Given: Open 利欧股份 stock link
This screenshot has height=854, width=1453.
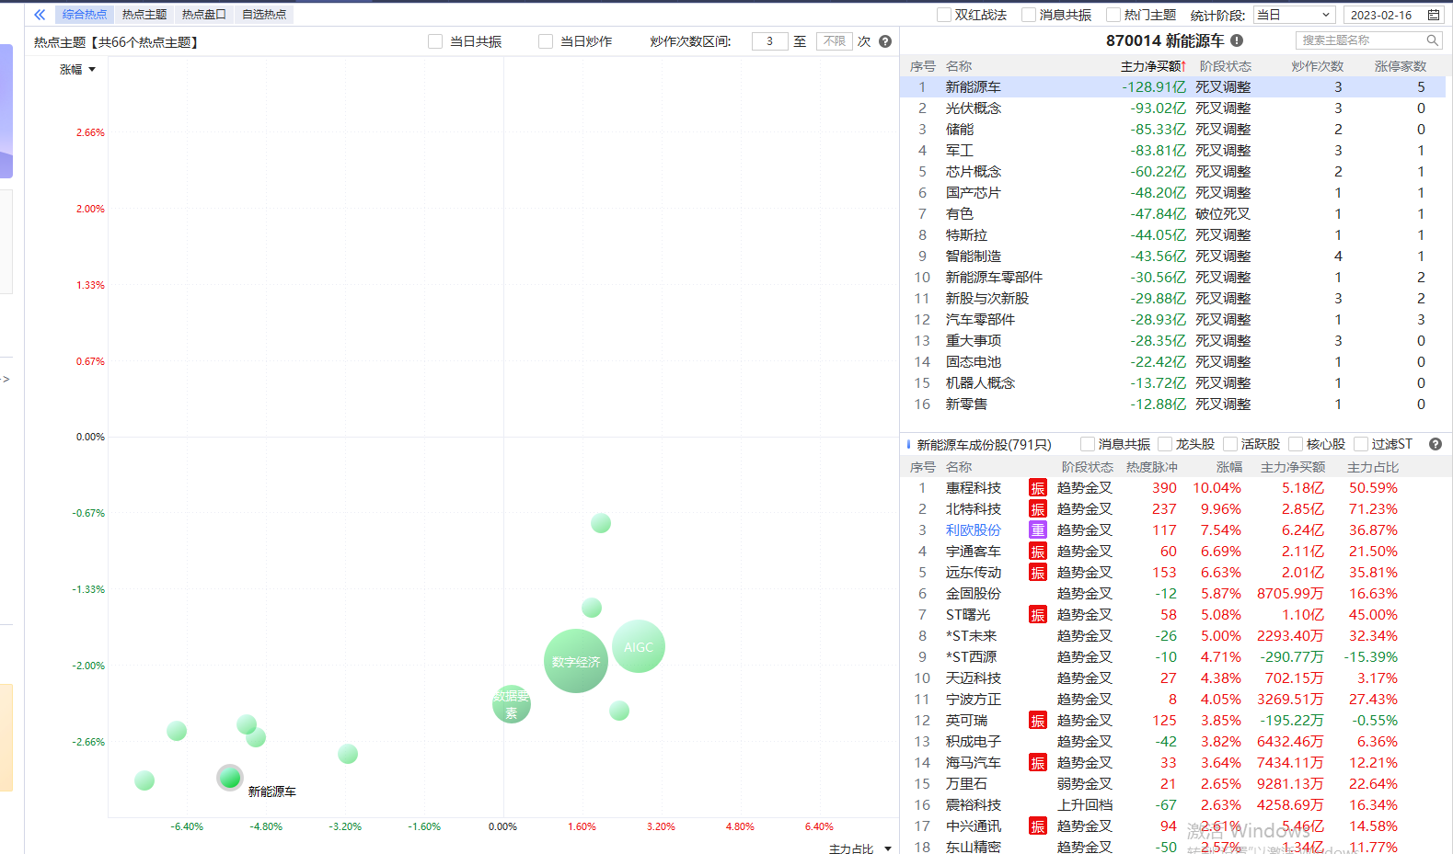Looking at the screenshot, I should pyautogui.click(x=973, y=530).
